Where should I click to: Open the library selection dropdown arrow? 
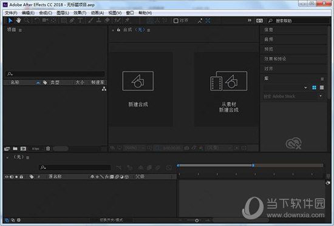point(305,88)
